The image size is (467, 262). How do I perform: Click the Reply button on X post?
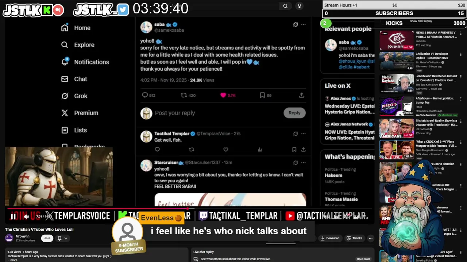[294, 113]
